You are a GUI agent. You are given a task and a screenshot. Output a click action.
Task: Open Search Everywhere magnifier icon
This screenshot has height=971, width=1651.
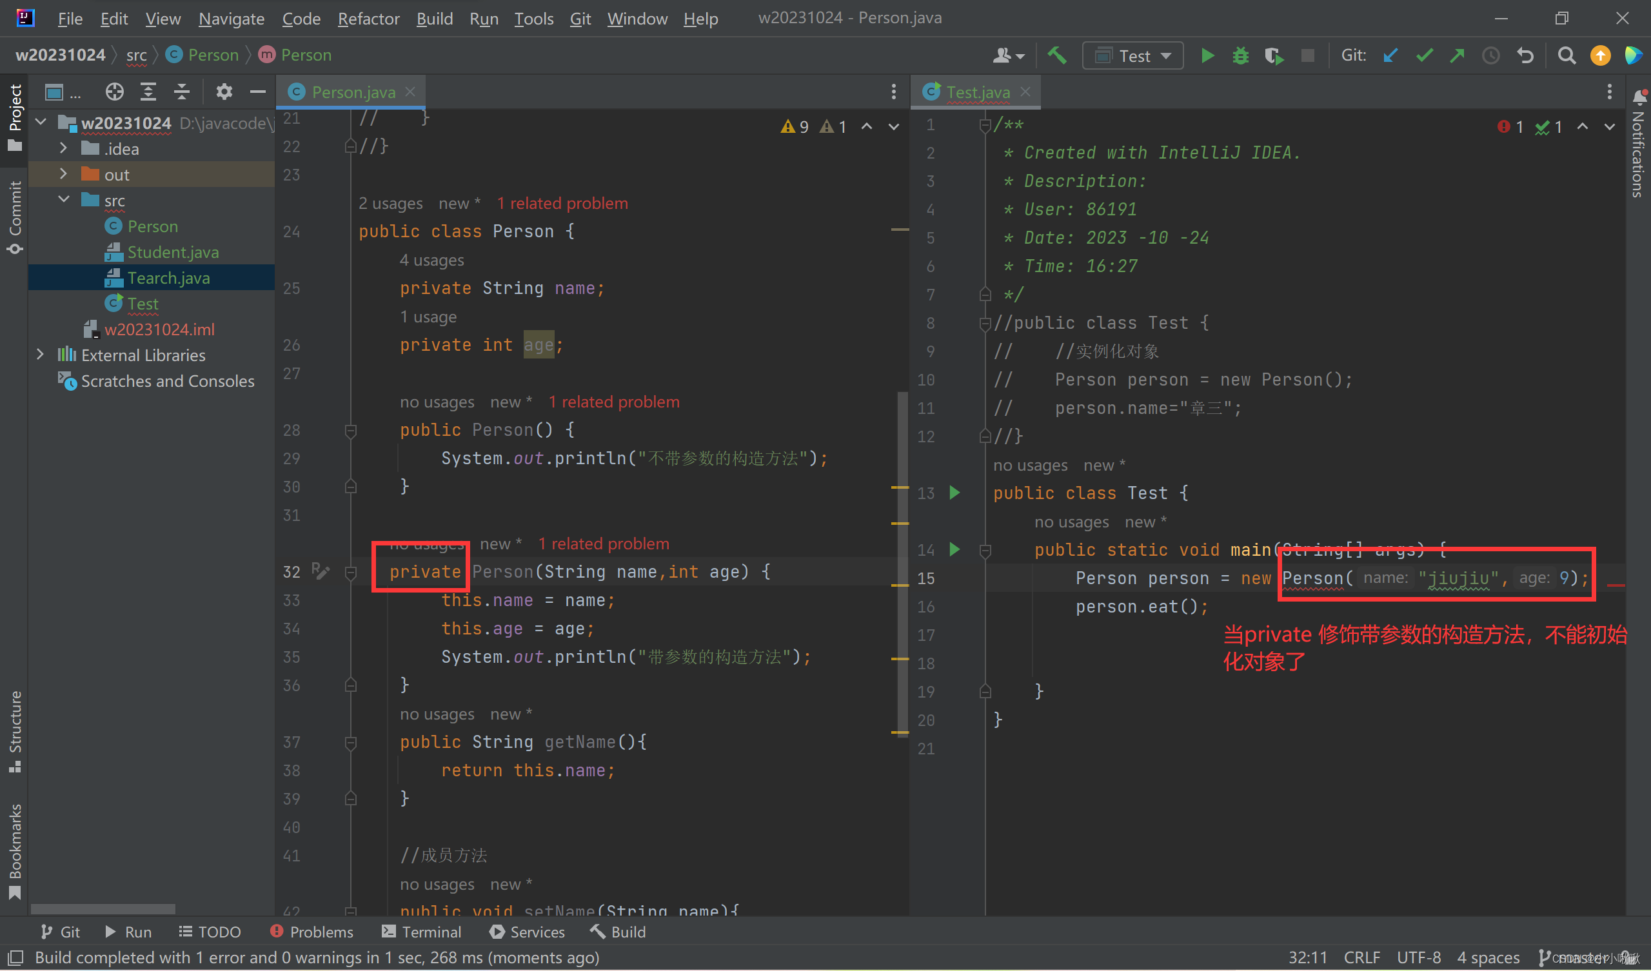click(1567, 55)
